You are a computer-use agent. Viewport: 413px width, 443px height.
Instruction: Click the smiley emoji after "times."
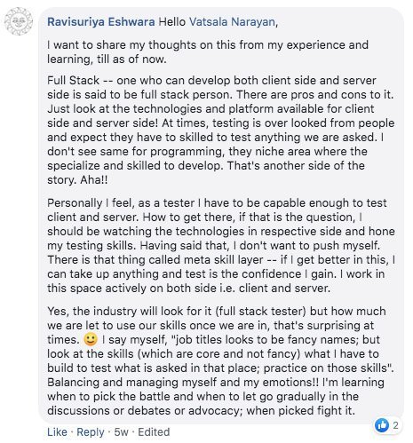coord(91,339)
